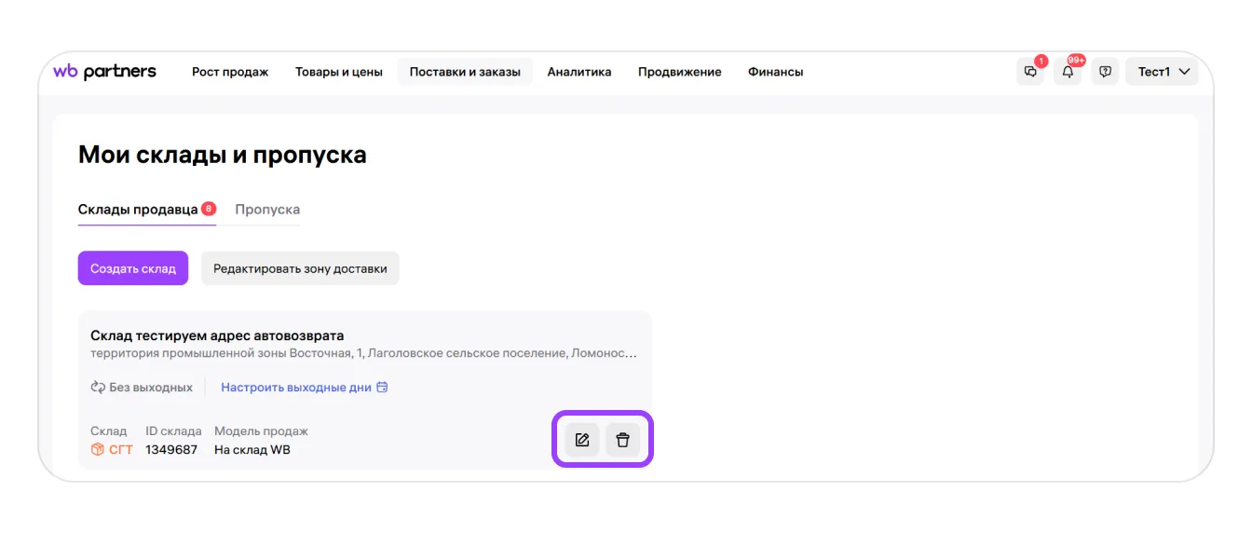Delete the warehouse using trash icon
1252x533 pixels.
[623, 440]
